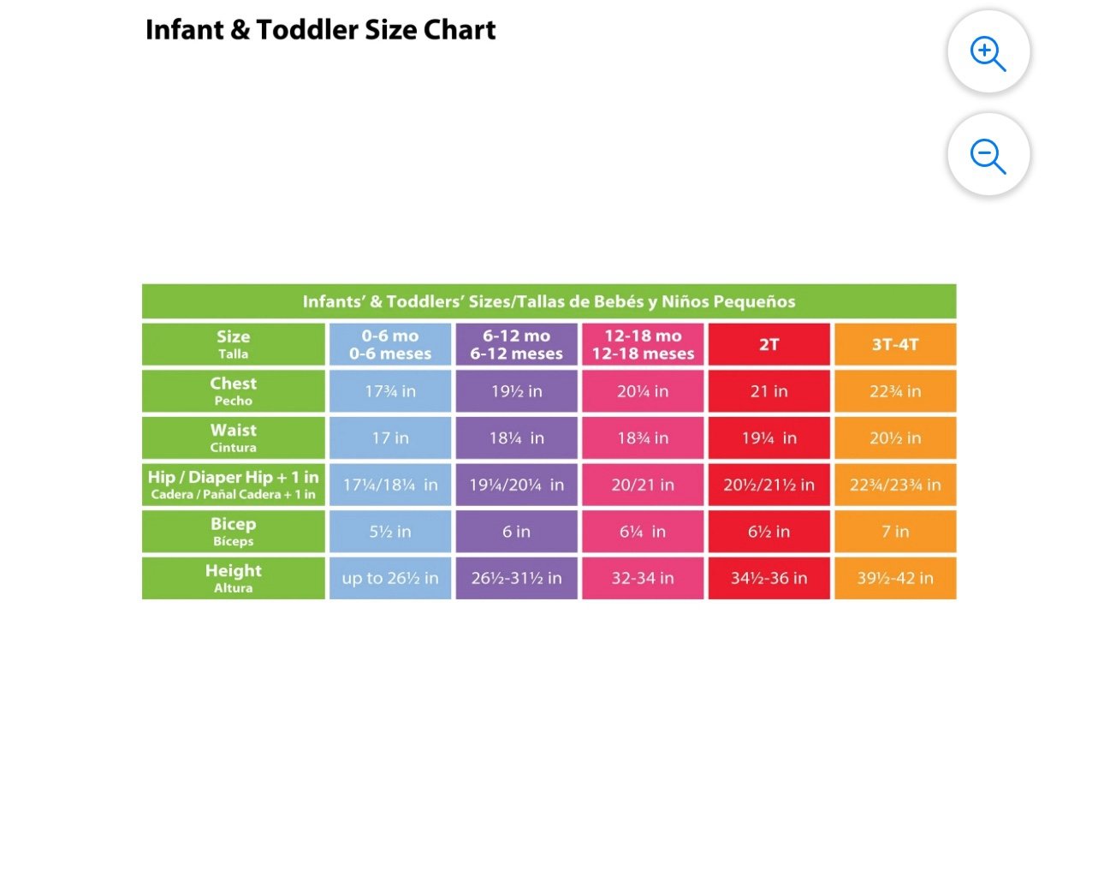Image resolution: width=1104 pixels, height=869 pixels.
Task: Click the orange 3T-4T size header
Action: coord(895,344)
